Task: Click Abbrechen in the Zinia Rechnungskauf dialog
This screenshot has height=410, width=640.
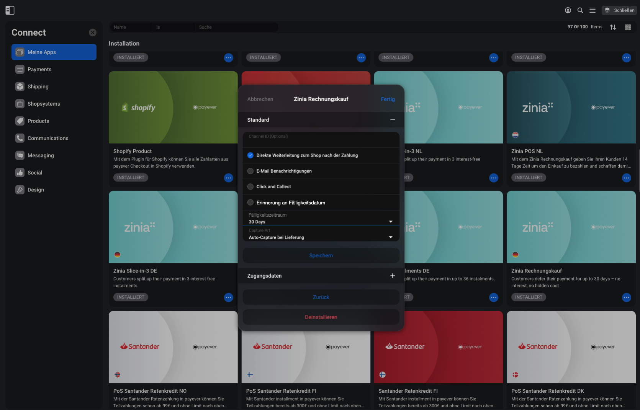Action: pyautogui.click(x=260, y=99)
